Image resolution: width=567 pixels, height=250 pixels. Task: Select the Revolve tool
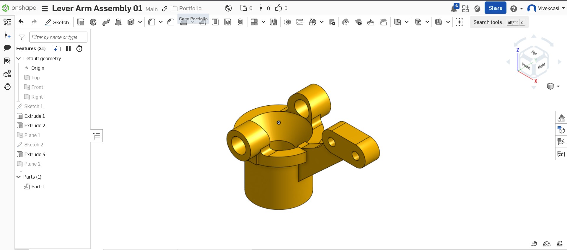(x=93, y=22)
